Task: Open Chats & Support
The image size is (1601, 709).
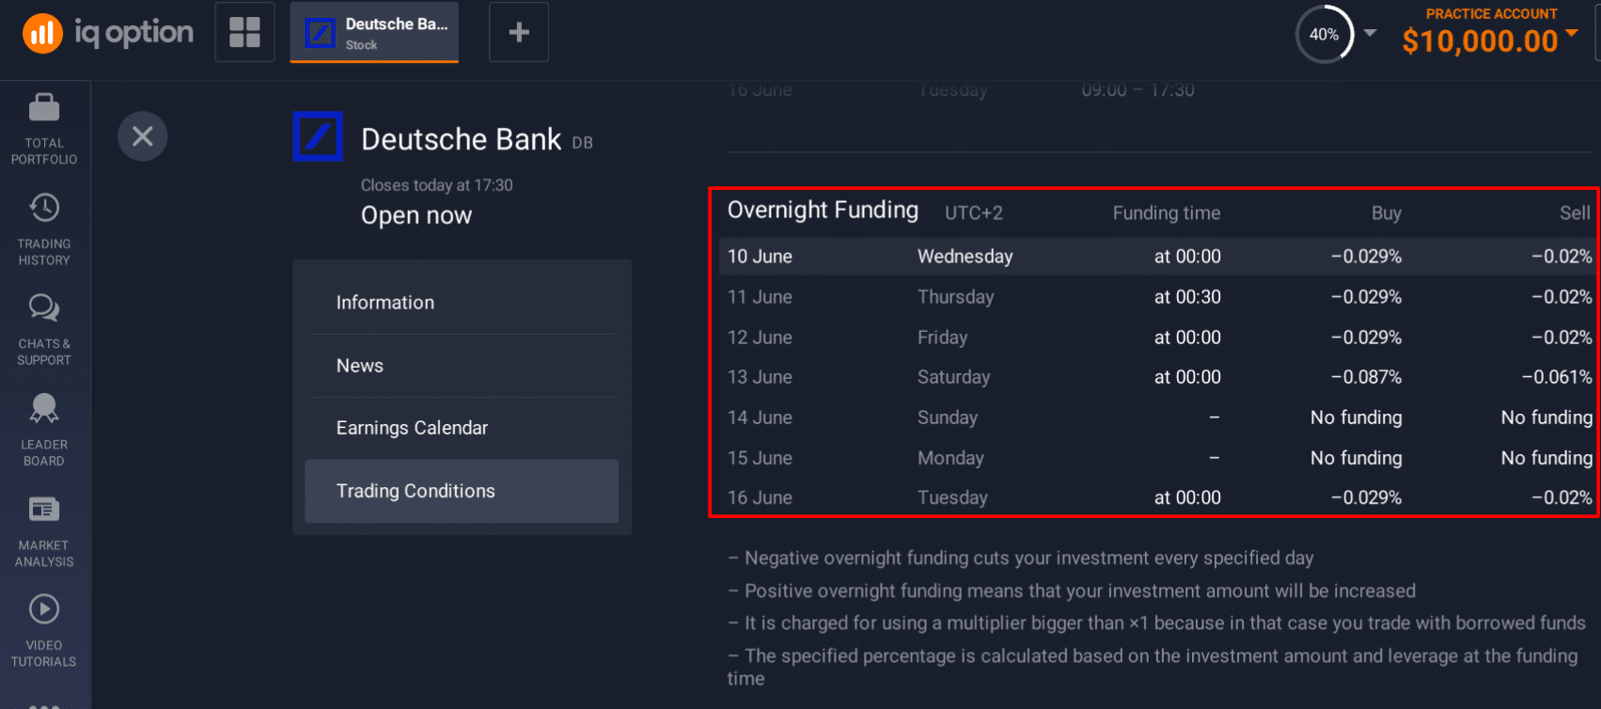Action: point(43,327)
